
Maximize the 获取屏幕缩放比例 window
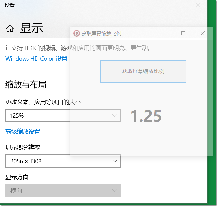[x=183, y=33]
